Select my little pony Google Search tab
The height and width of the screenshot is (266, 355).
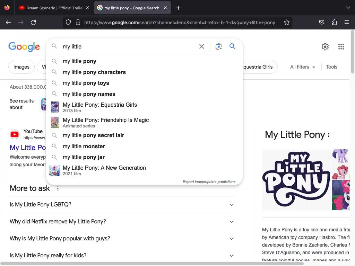point(132,8)
